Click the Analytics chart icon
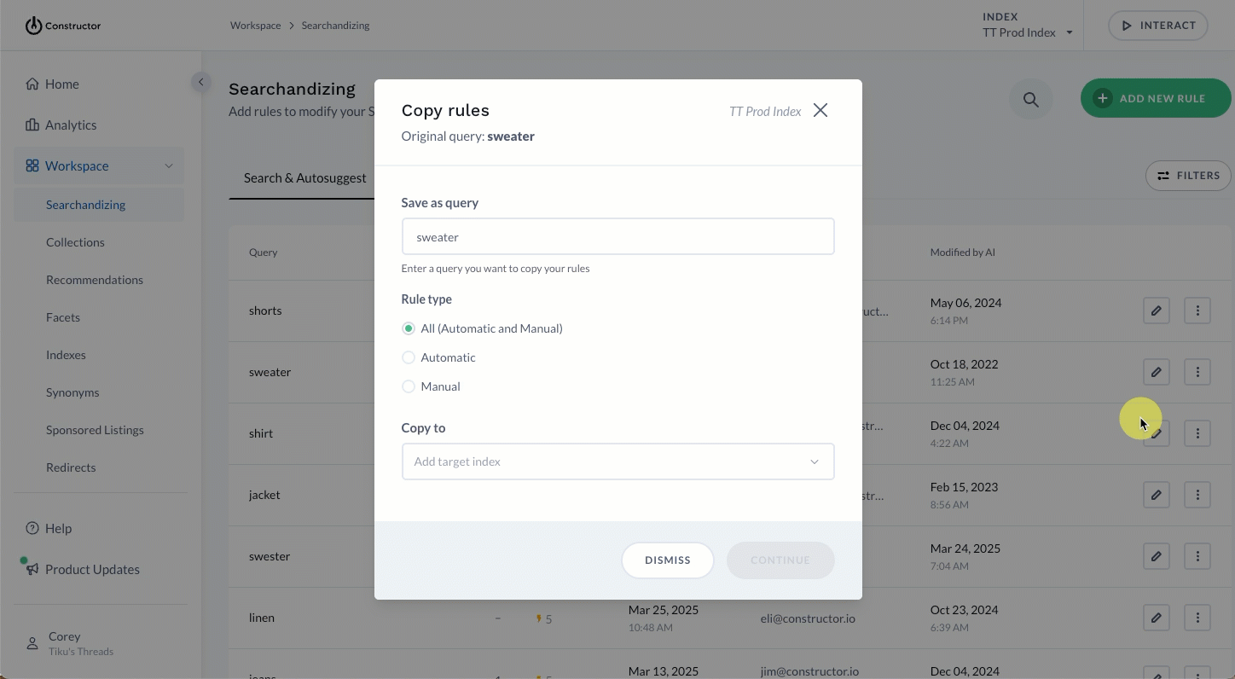The height and width of the screenshot is (679, 1235). (x=32, y=125)
